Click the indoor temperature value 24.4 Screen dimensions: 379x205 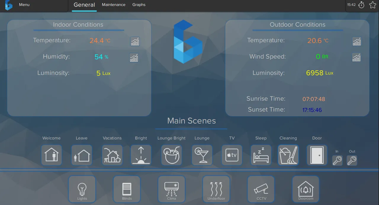(x=100, y=41)
